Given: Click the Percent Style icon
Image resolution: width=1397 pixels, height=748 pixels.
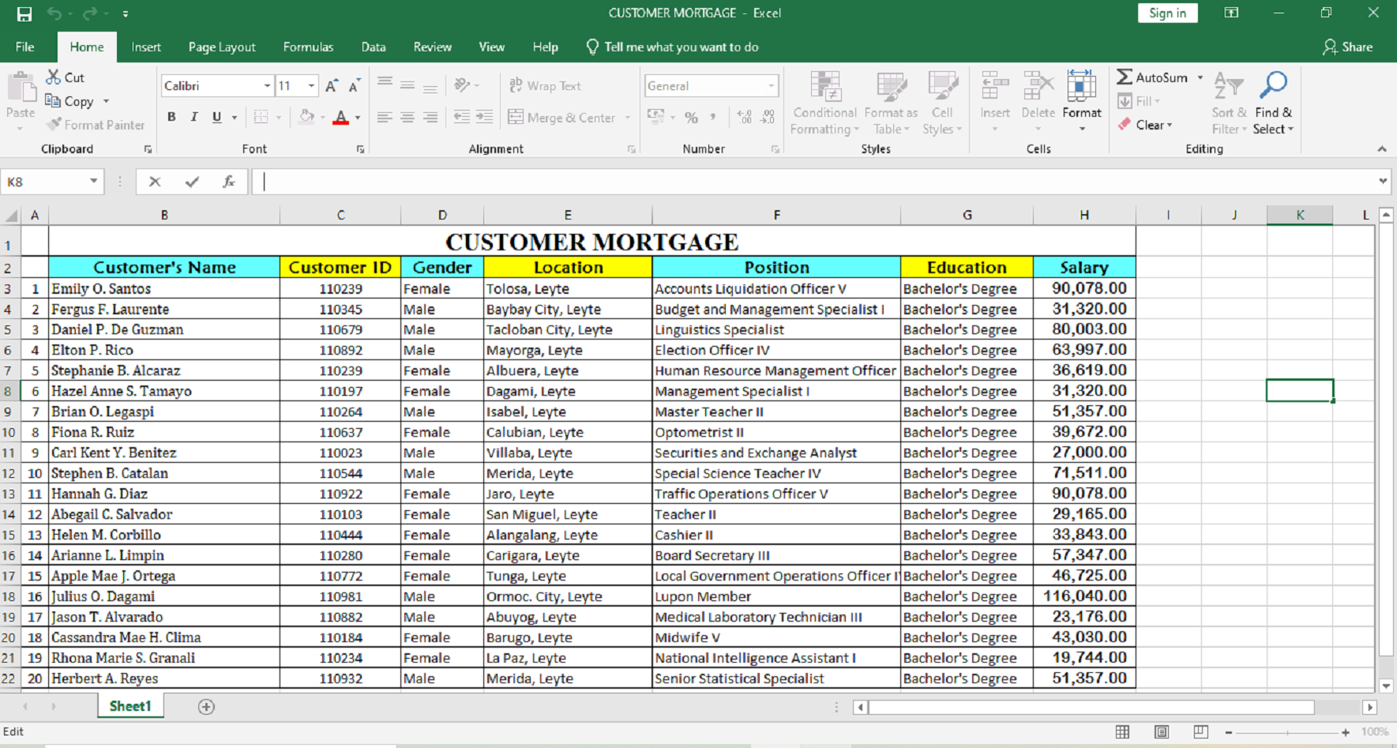Looking at the screenshot, I should point(691,117).
